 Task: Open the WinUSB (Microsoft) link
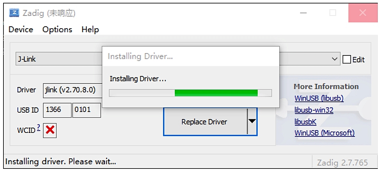[325, 133]
